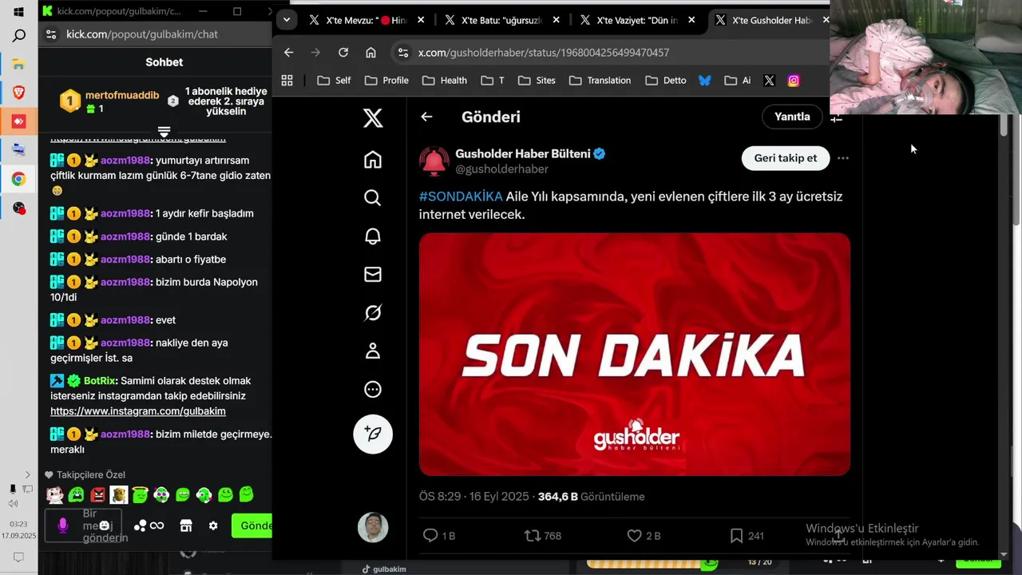The height and width of the screenshot is (575, 1022).
Task: Open the Translation bookmarks folder
Action: click(x=600, y=81)
